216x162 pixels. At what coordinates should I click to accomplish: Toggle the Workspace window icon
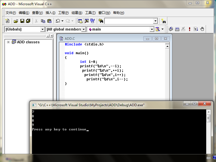pyautogui.click(x=80, y=21)
